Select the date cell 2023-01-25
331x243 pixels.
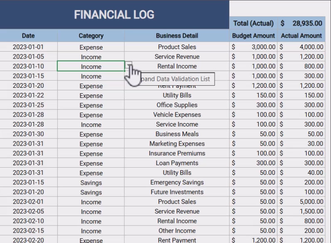pos(28,105)
